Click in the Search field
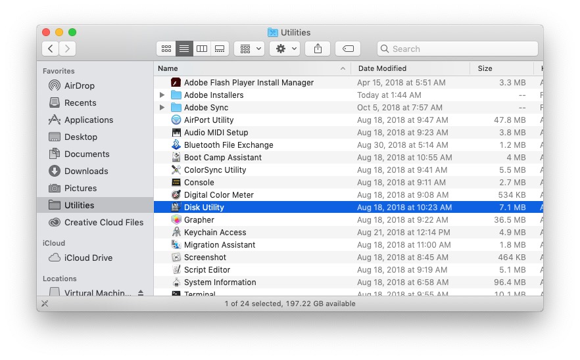Screen dimensions: 580x360 tap(460, 49)
